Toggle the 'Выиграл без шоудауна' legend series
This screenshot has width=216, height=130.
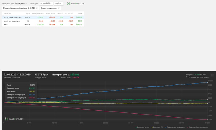click(197, 127)
